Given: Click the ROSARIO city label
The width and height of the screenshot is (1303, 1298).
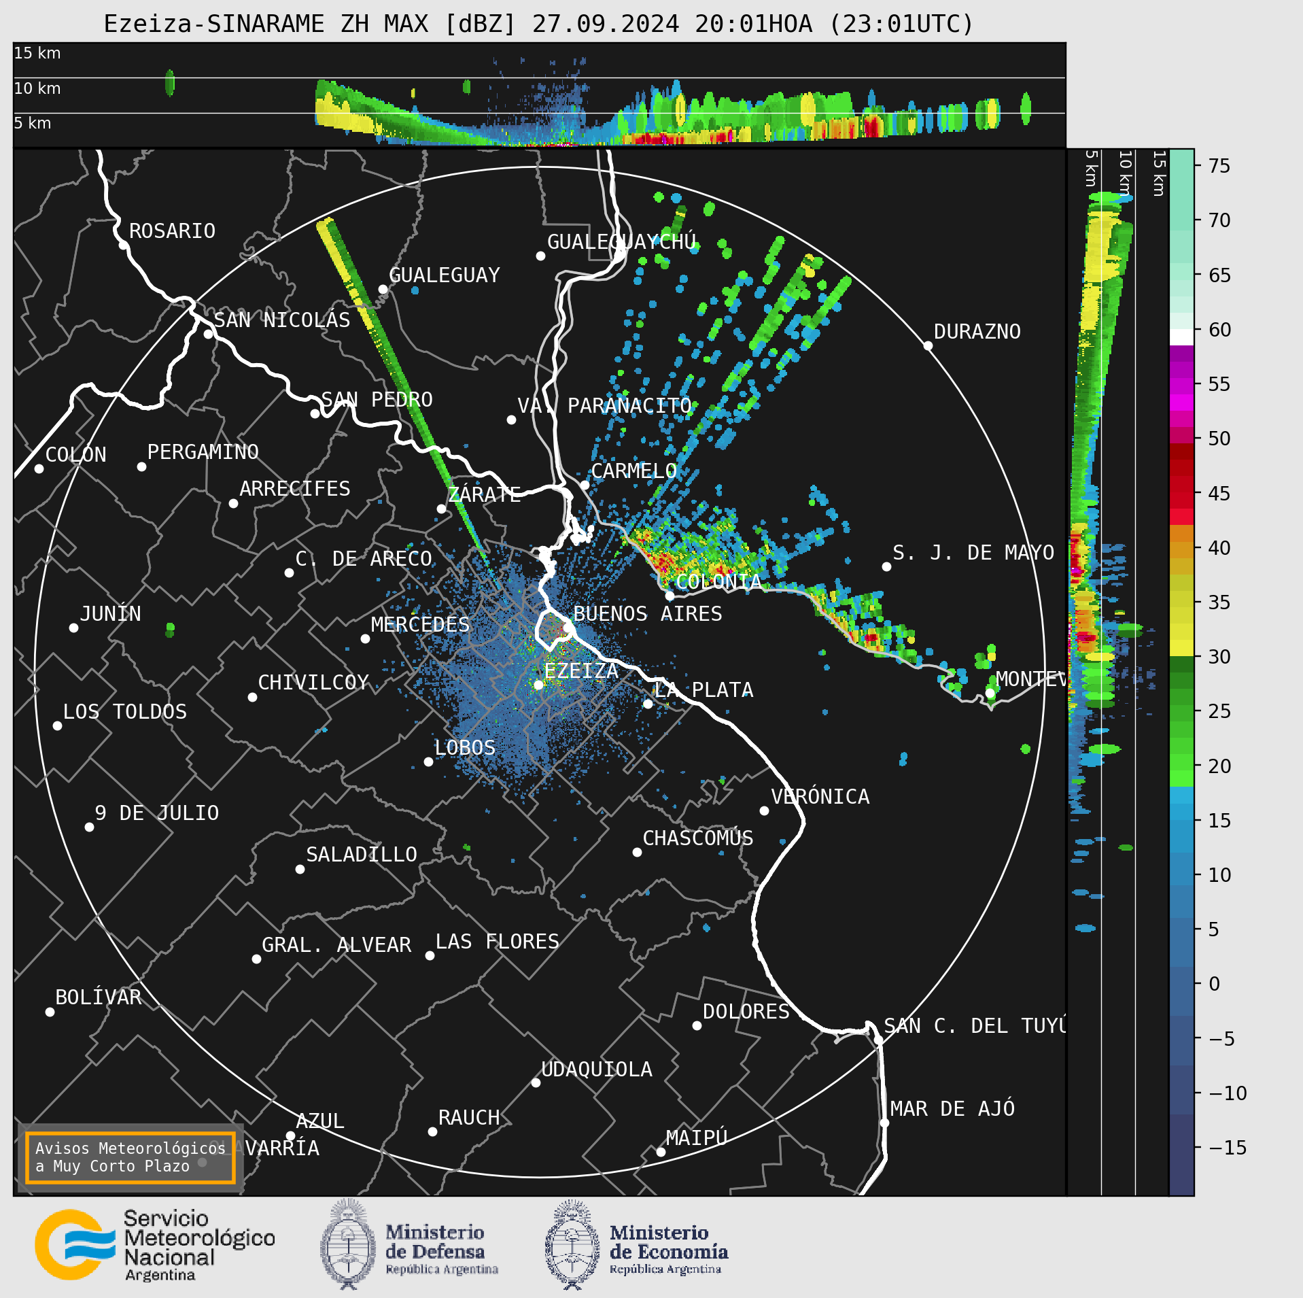Looking at the screenshot, I should coord(172,231).
